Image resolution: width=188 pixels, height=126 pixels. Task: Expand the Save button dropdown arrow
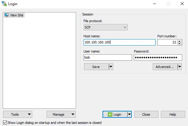coord(111,67)
